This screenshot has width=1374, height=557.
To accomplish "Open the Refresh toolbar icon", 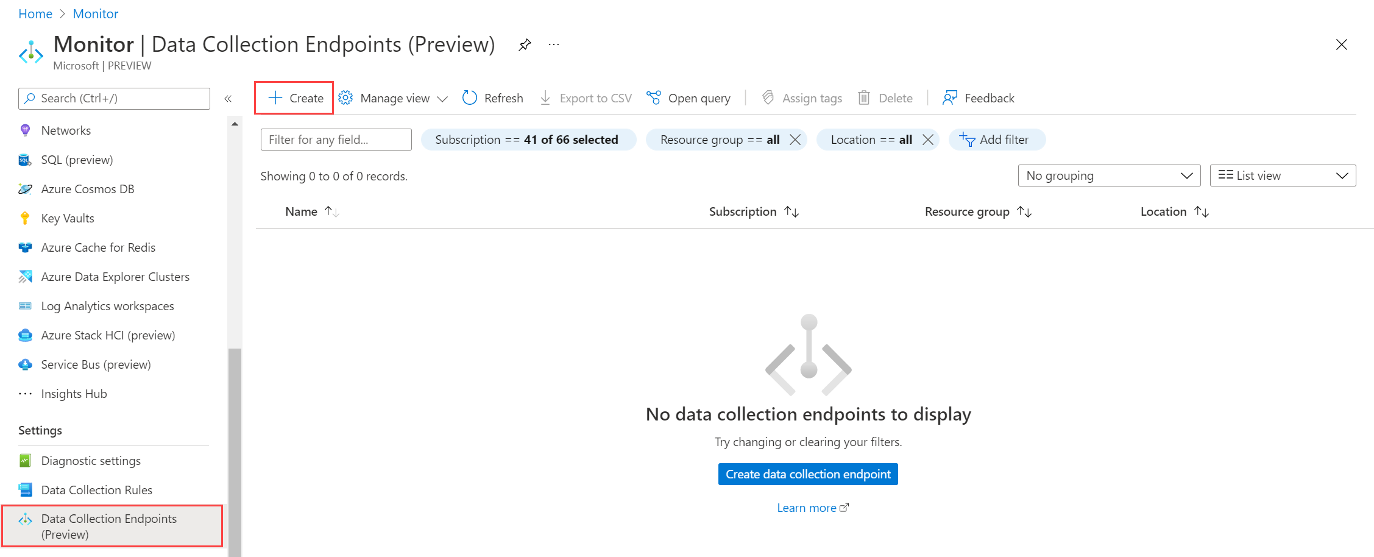I will click(492, 98).
